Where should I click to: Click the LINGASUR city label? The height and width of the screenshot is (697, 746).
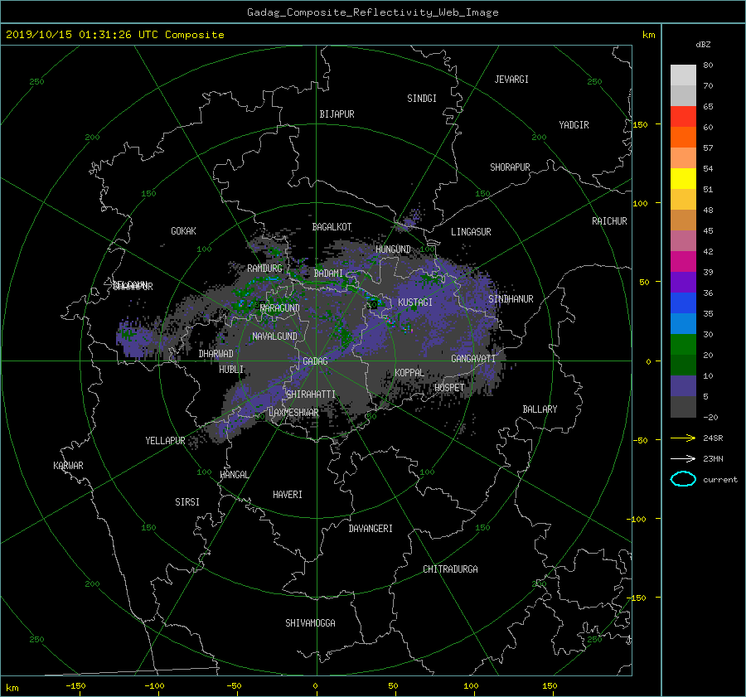[x=471, y=232]
